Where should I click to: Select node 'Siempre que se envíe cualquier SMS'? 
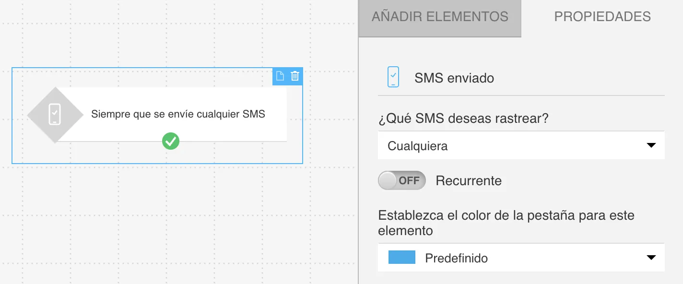178,114
